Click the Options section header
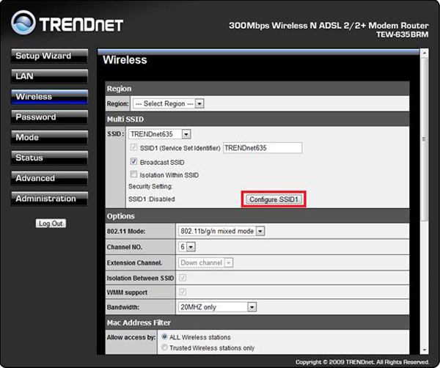 [257, 216]
